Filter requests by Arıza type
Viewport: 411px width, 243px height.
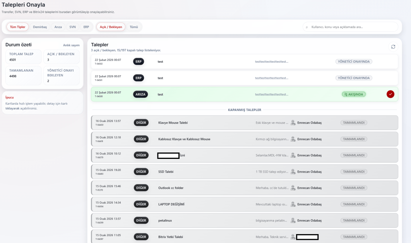(58, 27)
